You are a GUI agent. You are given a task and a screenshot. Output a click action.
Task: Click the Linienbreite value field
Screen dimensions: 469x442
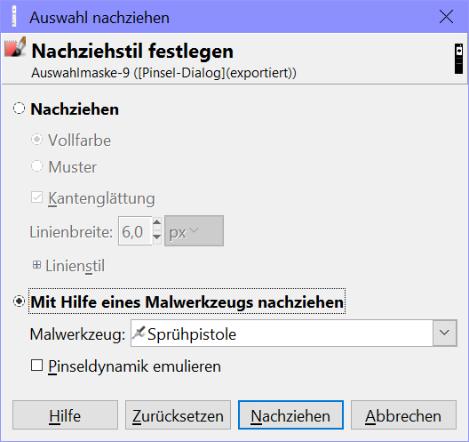pyautogui.click(x=135, y=231)
